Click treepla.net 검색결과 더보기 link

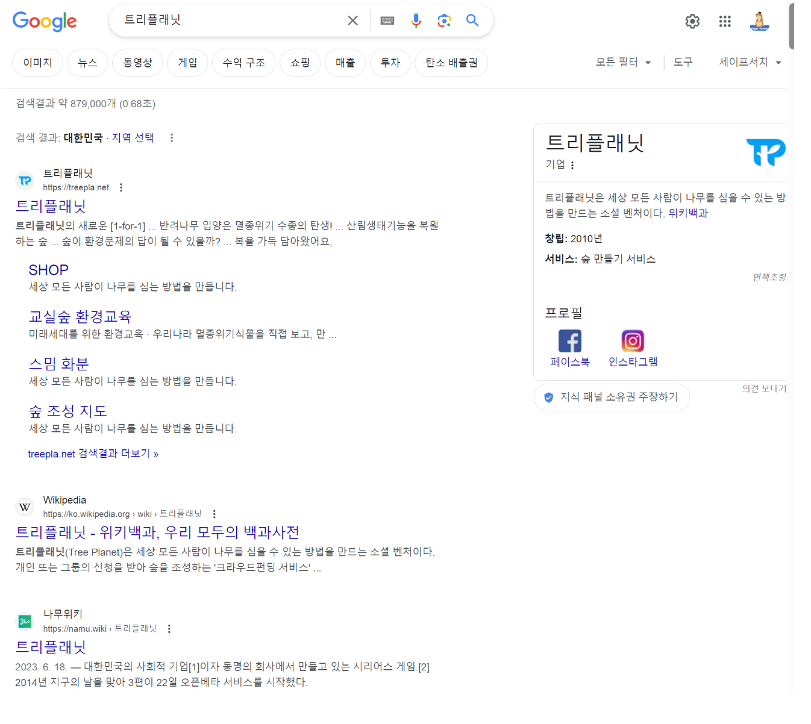[x=93, y=454]
